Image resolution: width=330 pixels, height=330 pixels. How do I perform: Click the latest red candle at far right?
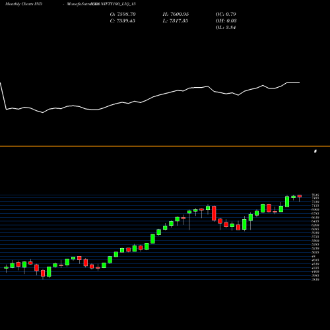(300, 196)
